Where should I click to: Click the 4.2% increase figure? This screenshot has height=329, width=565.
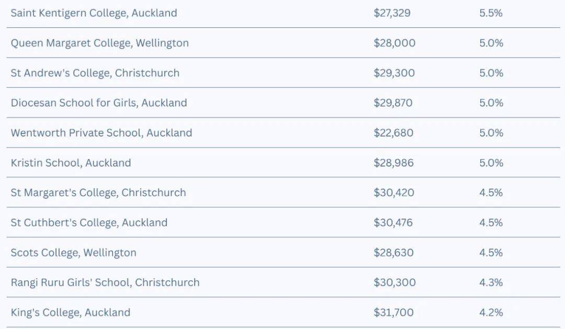click(491, 312)
